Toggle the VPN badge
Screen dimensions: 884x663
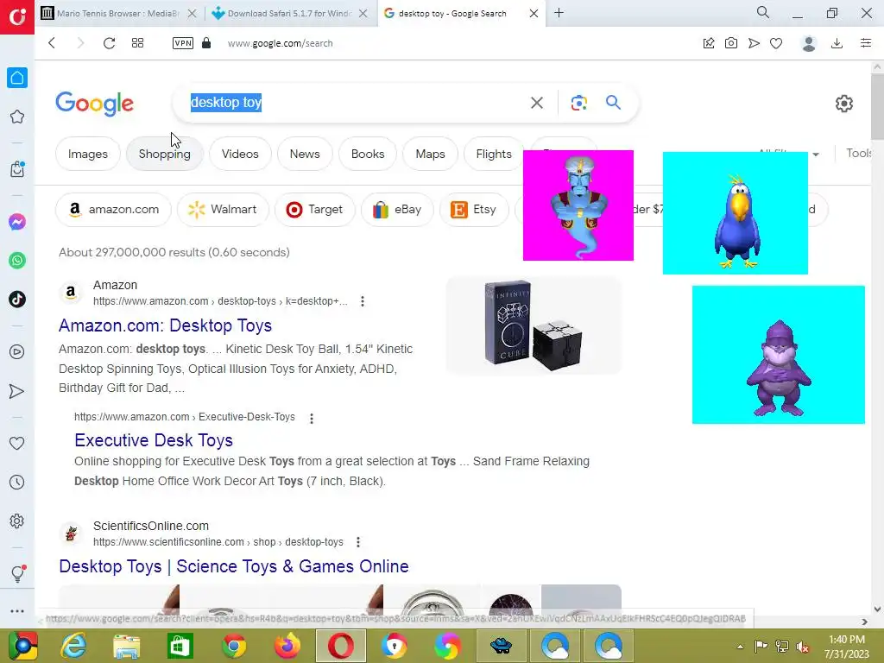pos(183,43)
